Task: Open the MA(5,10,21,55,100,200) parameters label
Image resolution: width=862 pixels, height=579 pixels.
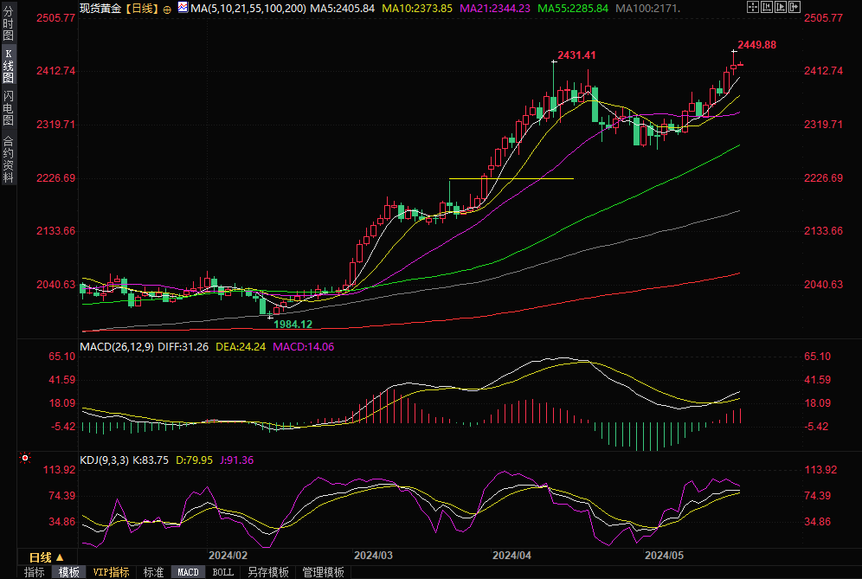Action: tap(248, 8)
